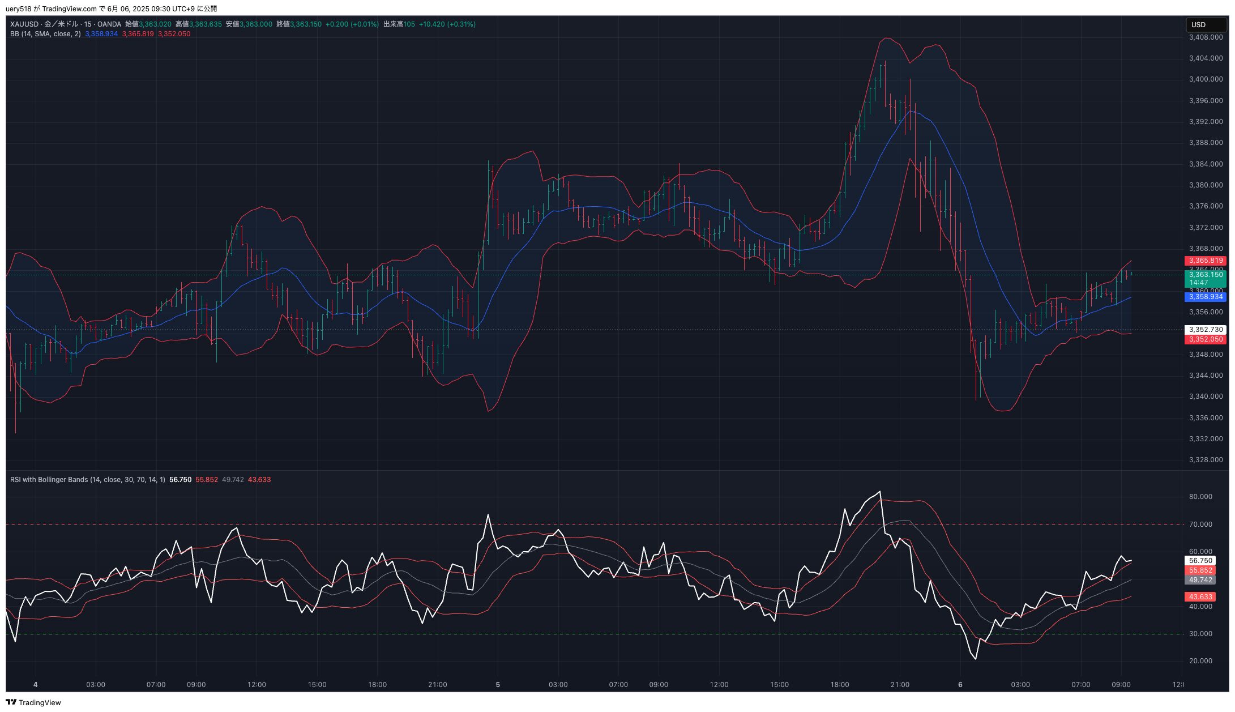The image size is (1235, 712).
Task: Click the red 3,352.050 tag on the price axis
Action: point(1206,339)
